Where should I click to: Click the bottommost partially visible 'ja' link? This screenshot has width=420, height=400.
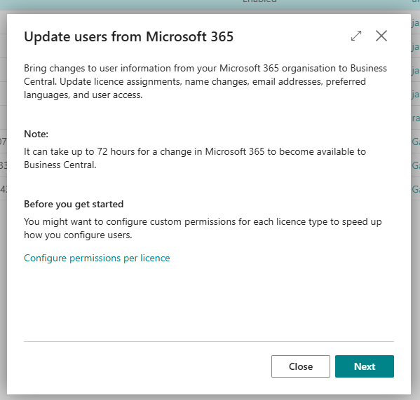[416, 94]
